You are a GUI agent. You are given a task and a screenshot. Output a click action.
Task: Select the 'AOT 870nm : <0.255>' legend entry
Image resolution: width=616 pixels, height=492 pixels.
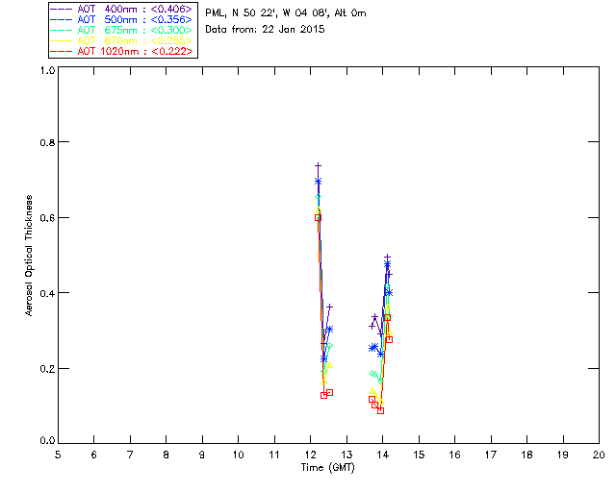pyautogui.click(x=122, y=40)
